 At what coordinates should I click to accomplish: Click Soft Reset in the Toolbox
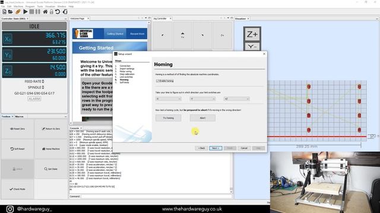pos(17,149)
